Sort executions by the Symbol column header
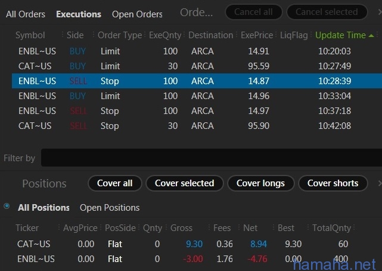This screenshot has height=271, width=382. tap(30, 35)
